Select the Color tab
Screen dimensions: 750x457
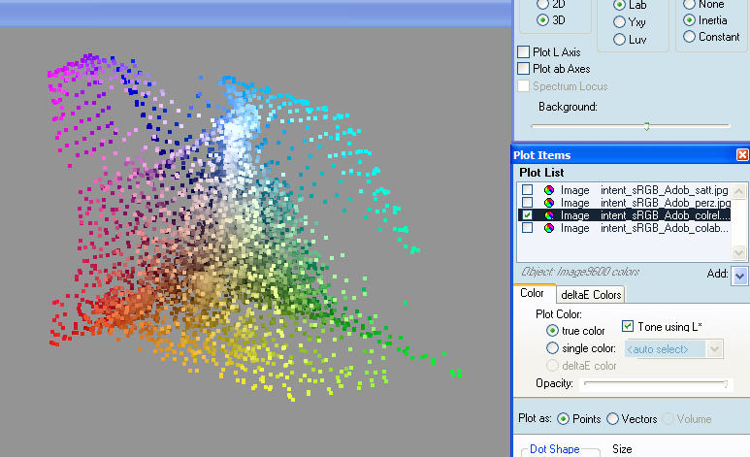533,294
